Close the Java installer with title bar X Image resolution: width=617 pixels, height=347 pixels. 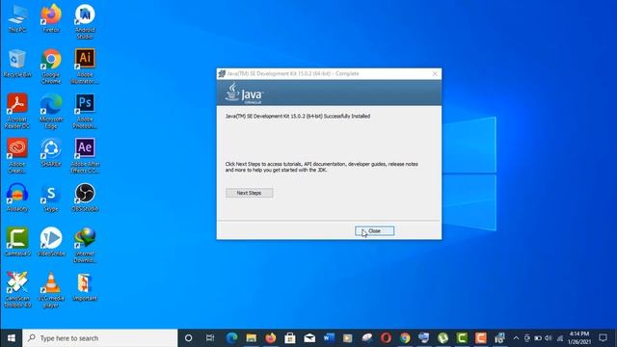point(435,73)
